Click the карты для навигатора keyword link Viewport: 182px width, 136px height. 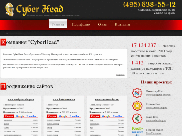[x=13, y=135]
